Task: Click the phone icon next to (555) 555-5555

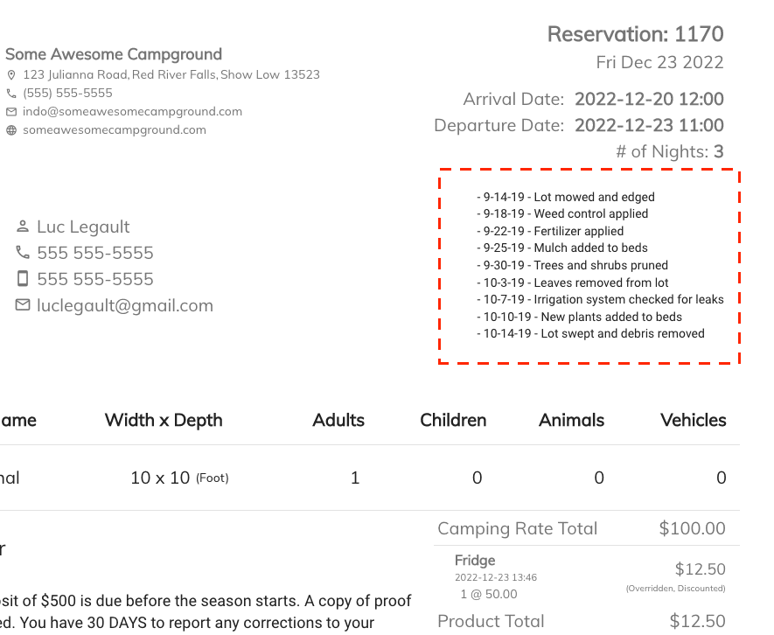Action: tap(11, 94)
